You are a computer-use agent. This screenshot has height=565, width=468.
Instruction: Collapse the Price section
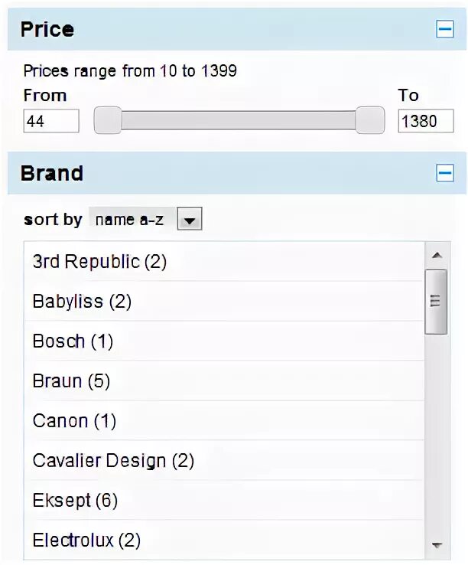tap(444, 30)
